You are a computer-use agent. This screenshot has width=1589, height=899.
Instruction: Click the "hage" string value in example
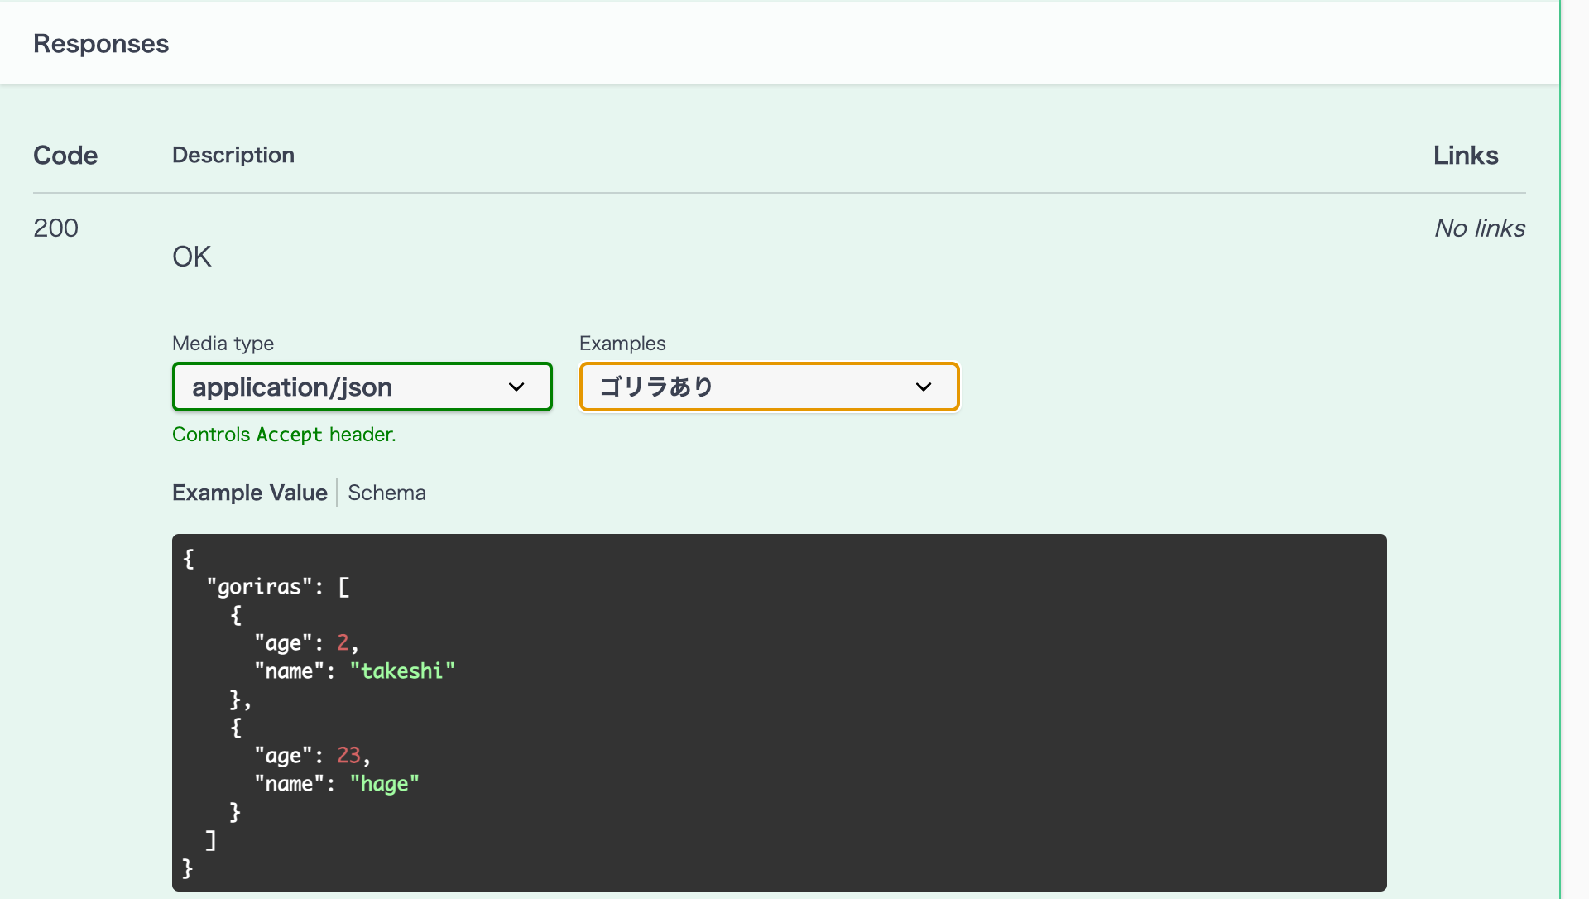[x=384, y=783]
